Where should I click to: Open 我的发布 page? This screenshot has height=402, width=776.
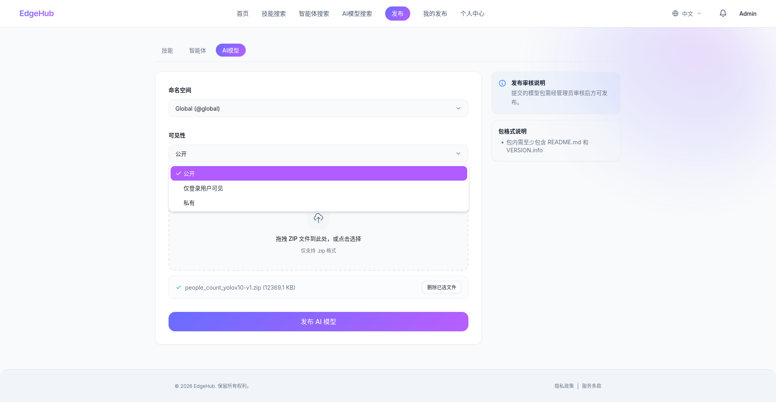point(435,14)
